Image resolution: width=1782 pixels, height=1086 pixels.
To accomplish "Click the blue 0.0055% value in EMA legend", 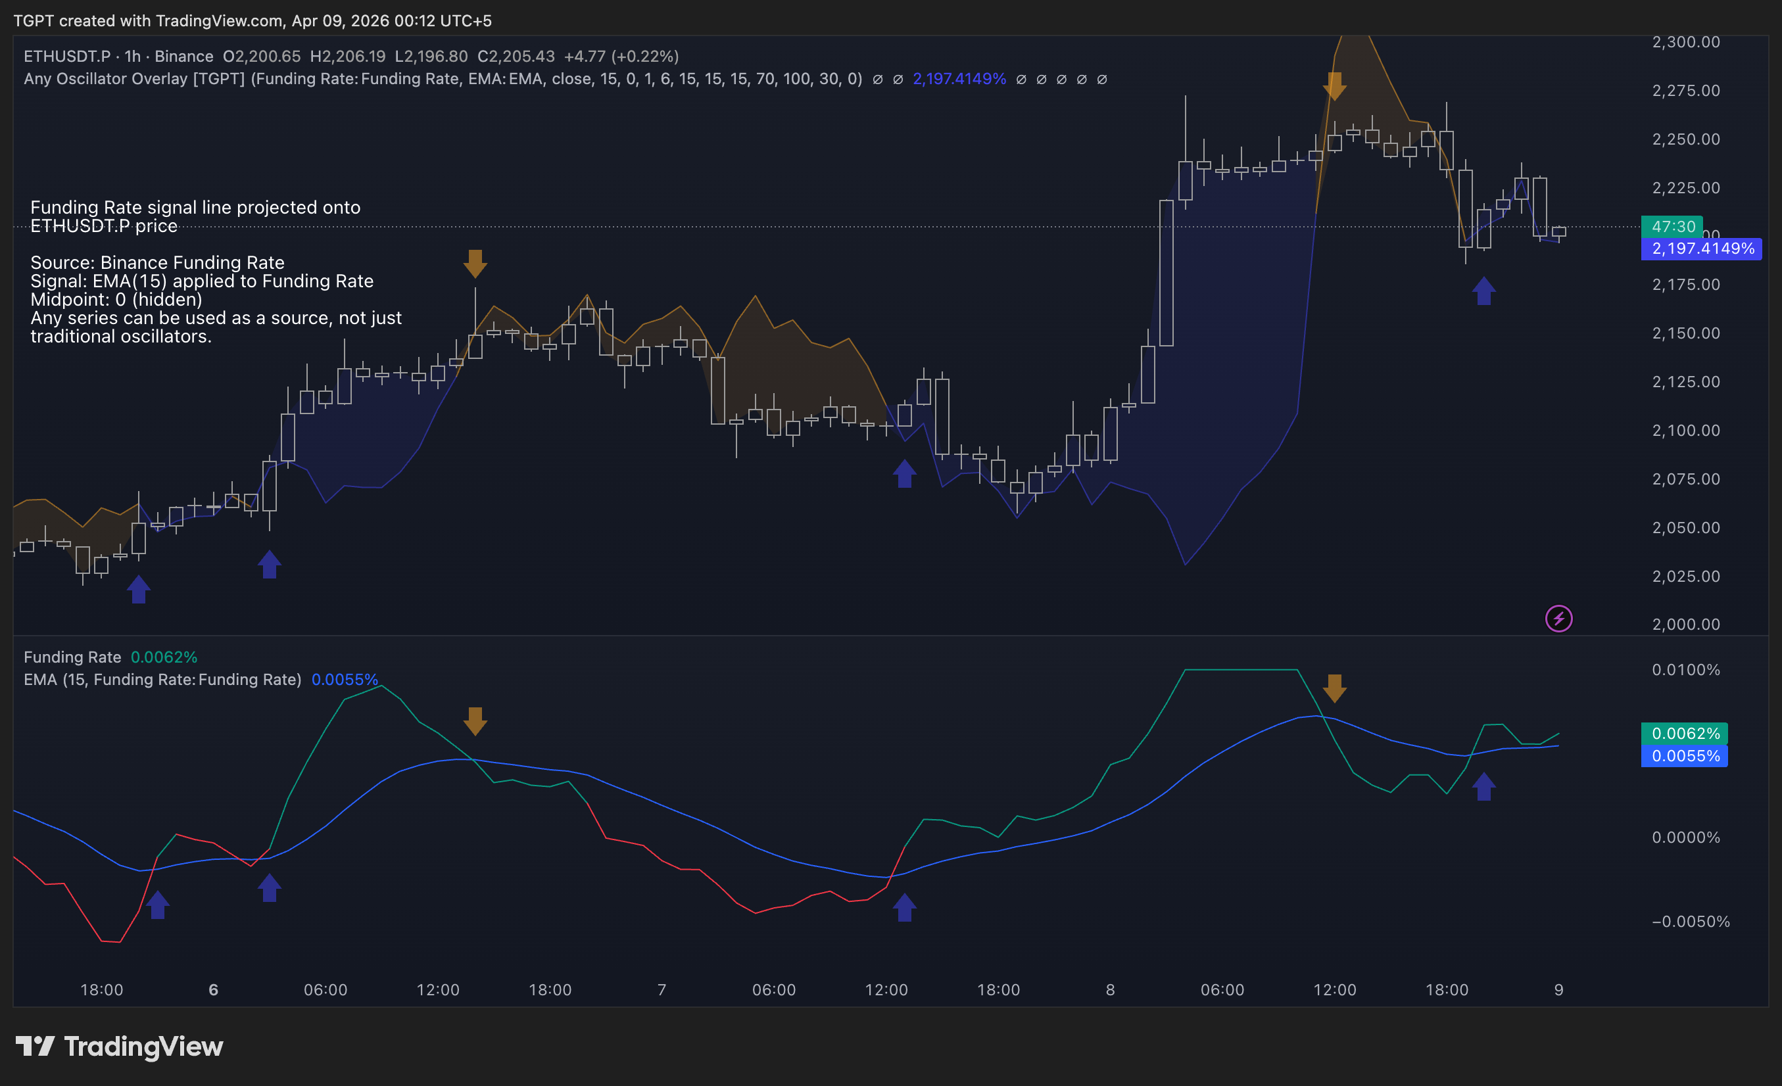I will [x=345, y=680].
